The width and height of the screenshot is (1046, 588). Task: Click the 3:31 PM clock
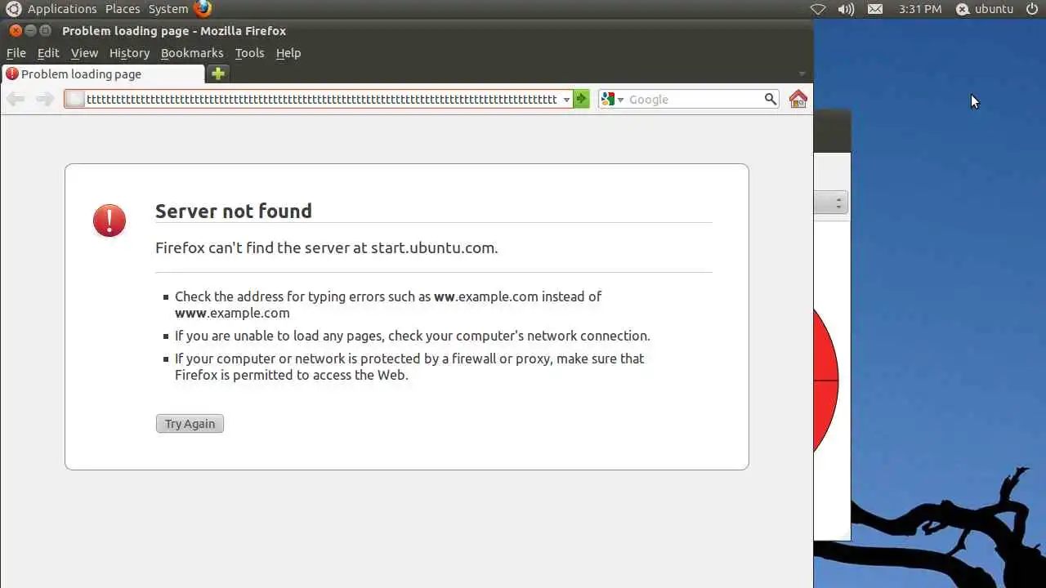click(x=920, y=9)
